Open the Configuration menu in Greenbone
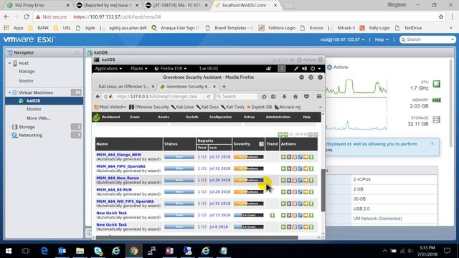 coord(220,117)
